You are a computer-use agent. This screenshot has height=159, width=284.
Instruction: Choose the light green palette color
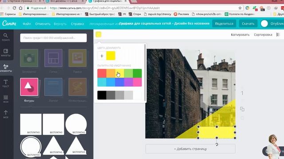(x=128, y=73)
